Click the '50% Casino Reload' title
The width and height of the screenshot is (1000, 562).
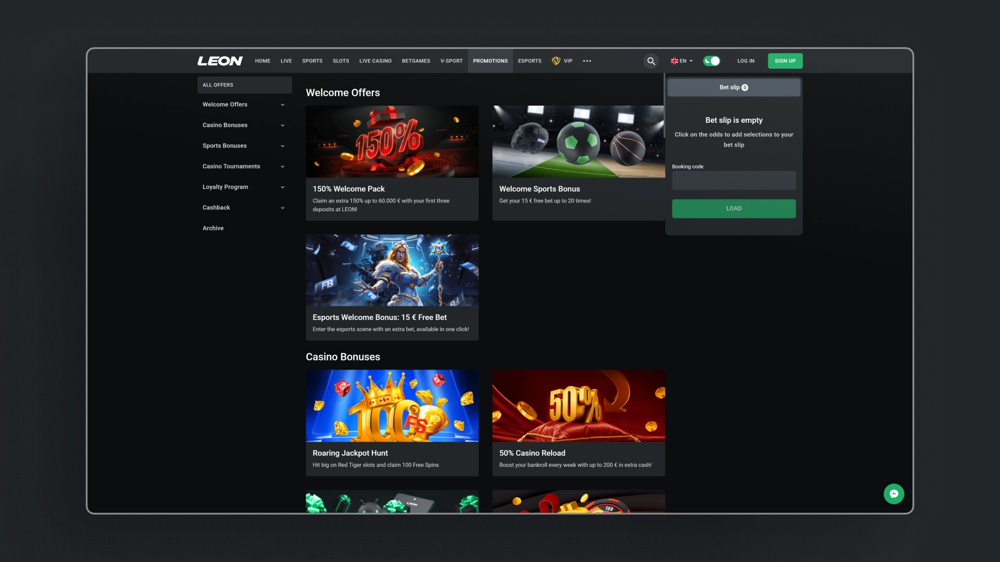click(x=532, y=453)
